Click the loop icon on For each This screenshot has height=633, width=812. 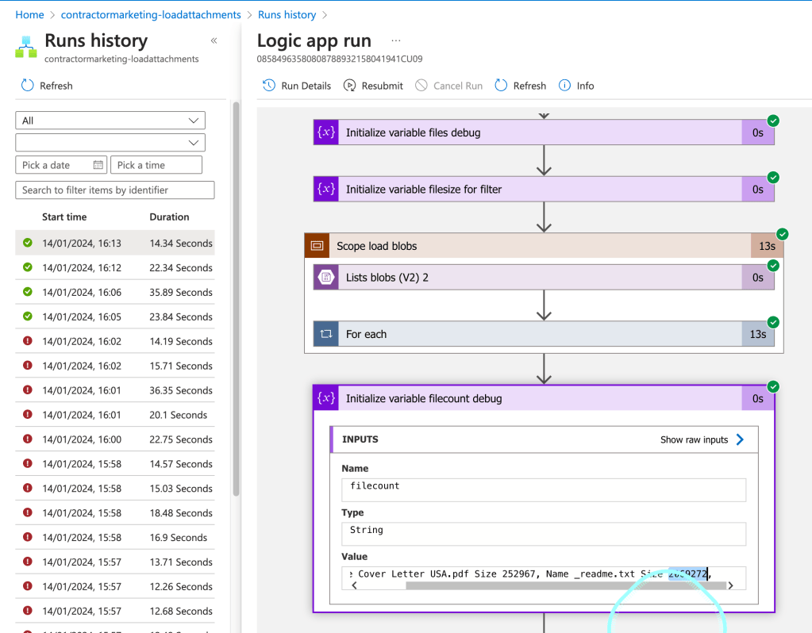(x=326, y=334)
